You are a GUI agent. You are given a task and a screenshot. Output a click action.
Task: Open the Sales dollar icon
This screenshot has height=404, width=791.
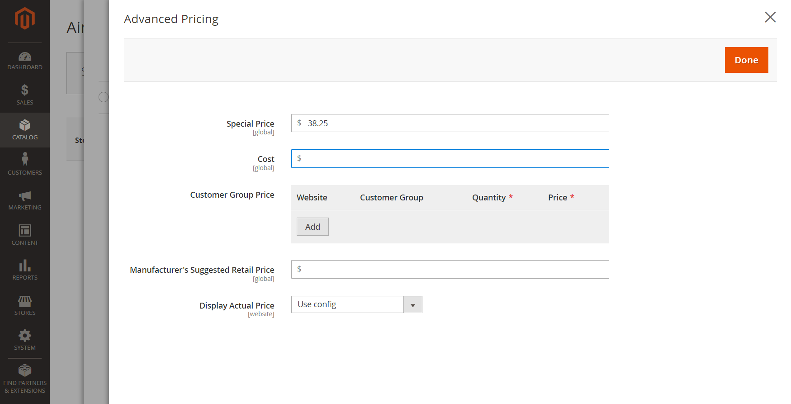click(25, 90)
